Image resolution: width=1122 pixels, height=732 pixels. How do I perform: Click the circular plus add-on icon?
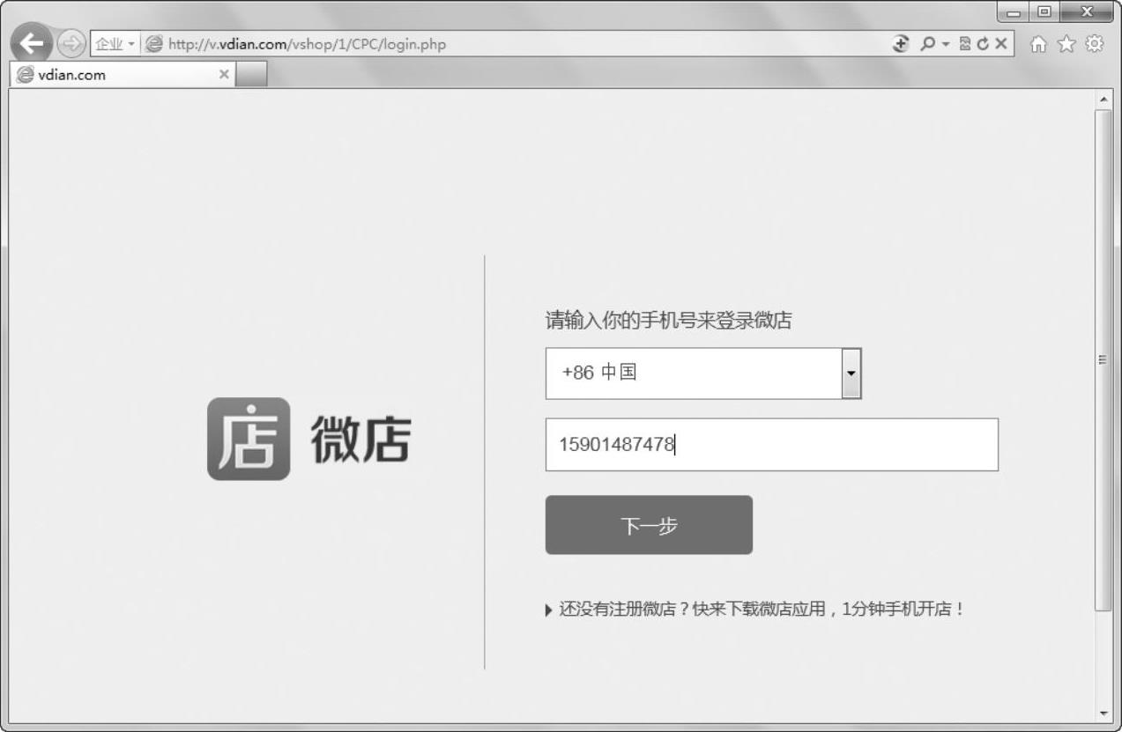point(901,43)
